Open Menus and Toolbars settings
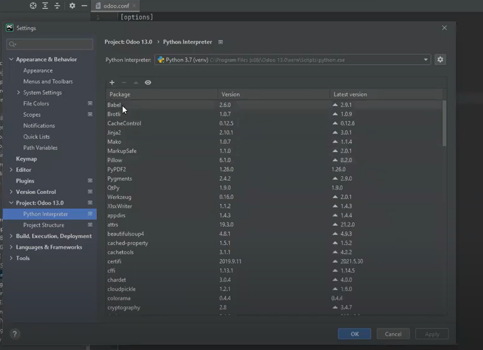The width and height of the screenshot is (483, 350). click(x=48, y=81)
